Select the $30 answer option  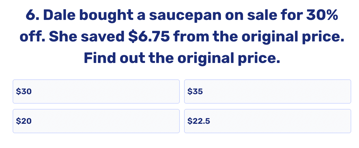pos(96,91)
